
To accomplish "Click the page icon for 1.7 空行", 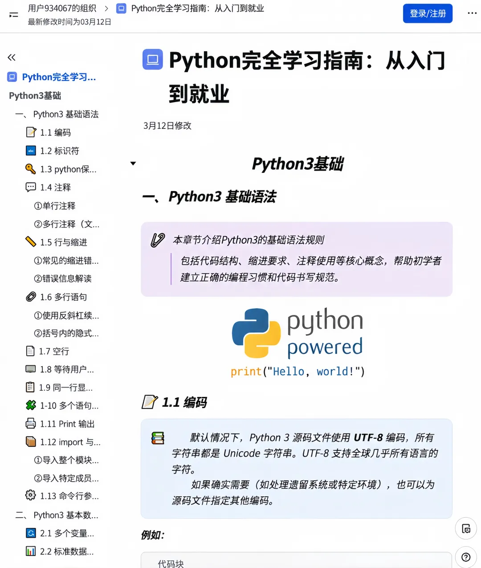I will pyautogui.click(x=30, y=351).
